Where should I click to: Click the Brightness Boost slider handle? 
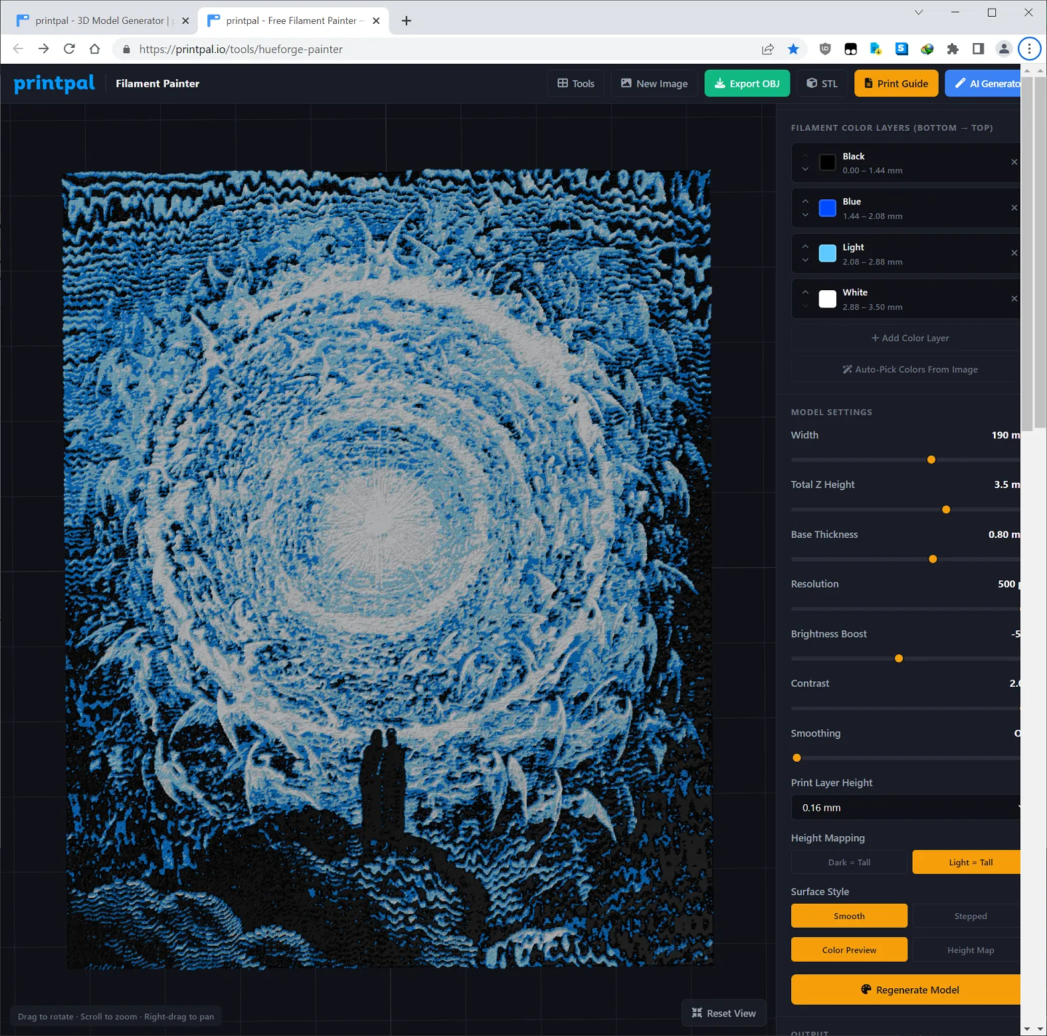coord(899,659)
